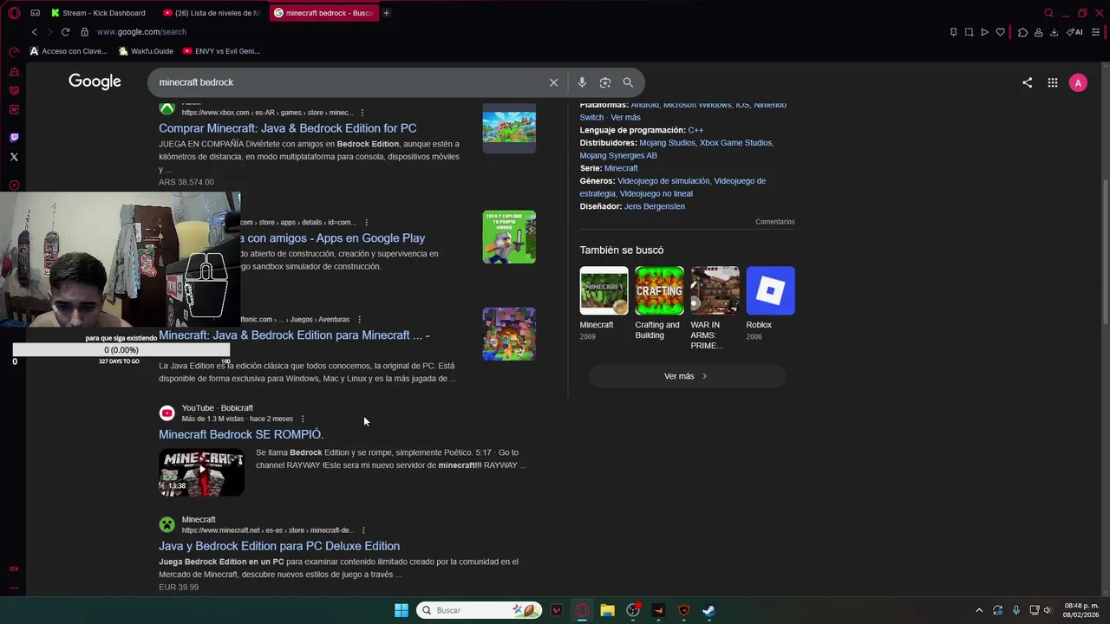Play the Bobicraft video thumbnail
Viewport: 1110px width, 624px height.
201,472
